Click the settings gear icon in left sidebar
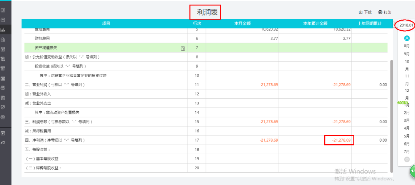 pos(3,117)
